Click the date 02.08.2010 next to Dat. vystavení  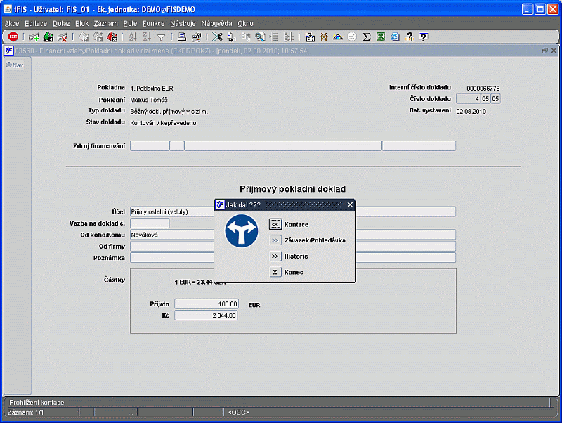point(471,112)
